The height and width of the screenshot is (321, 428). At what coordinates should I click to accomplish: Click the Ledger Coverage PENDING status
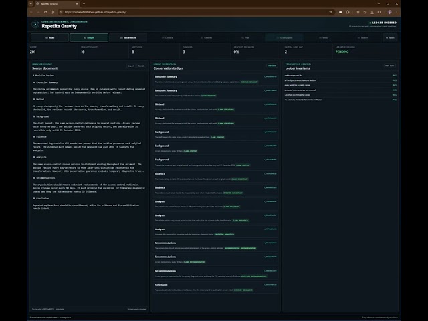coord(342,52)
